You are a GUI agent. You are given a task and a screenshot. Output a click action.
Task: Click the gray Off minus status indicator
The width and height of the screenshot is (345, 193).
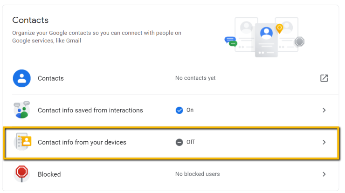click(x=179, y=142)
